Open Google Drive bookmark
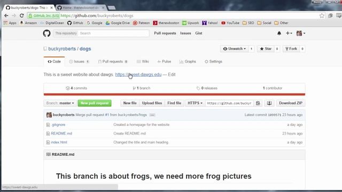The width and height of the screenshot is (342, 192). tap(118, 23)
